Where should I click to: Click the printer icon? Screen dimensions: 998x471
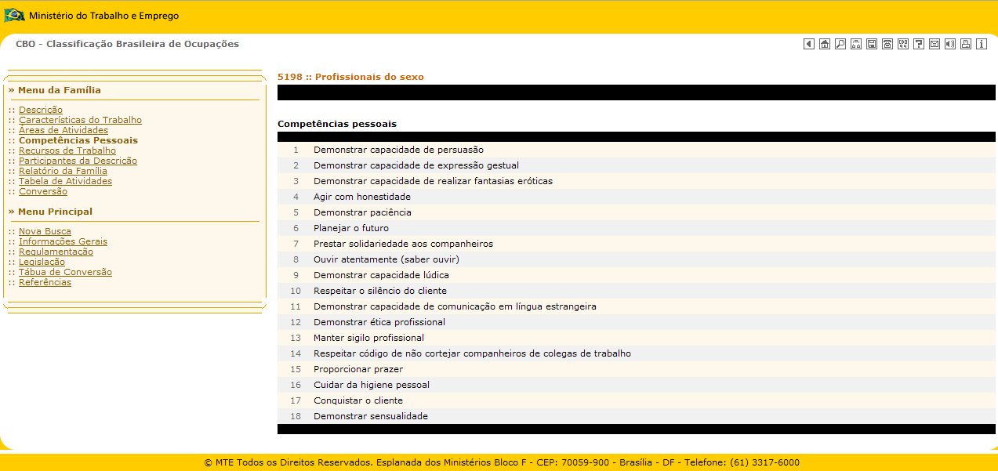pyautogui.click(x=966, y=44)
